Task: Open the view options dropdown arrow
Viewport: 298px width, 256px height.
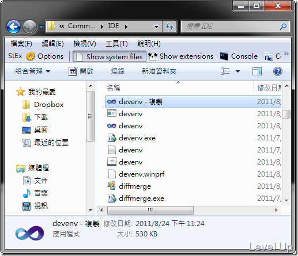Action: (x=238, y=71)
